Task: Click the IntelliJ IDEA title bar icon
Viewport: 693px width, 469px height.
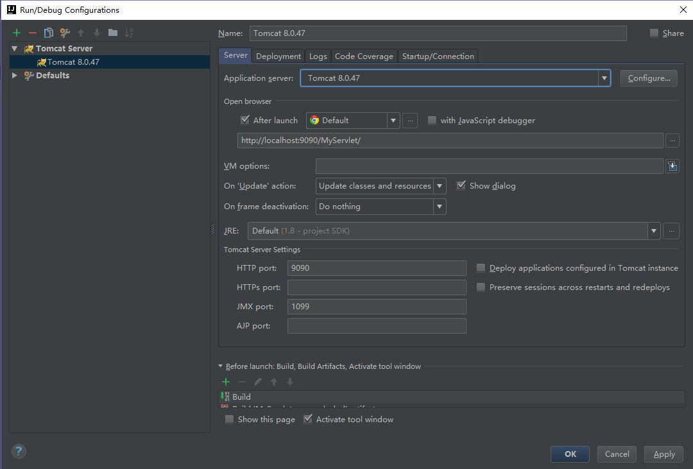Action: (12, 10)
